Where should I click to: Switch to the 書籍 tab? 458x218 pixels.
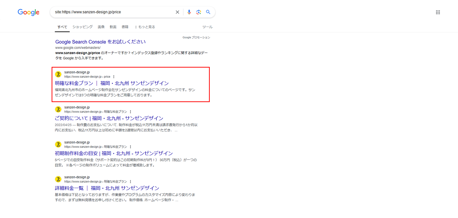(125, 27)
